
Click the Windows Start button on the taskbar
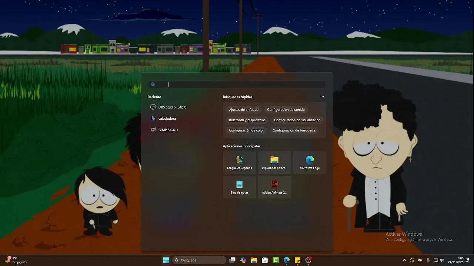pos(166,260)
